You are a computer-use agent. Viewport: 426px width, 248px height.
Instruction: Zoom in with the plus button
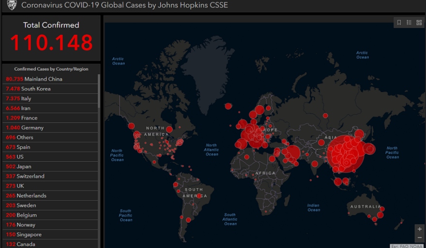(419, 229)
